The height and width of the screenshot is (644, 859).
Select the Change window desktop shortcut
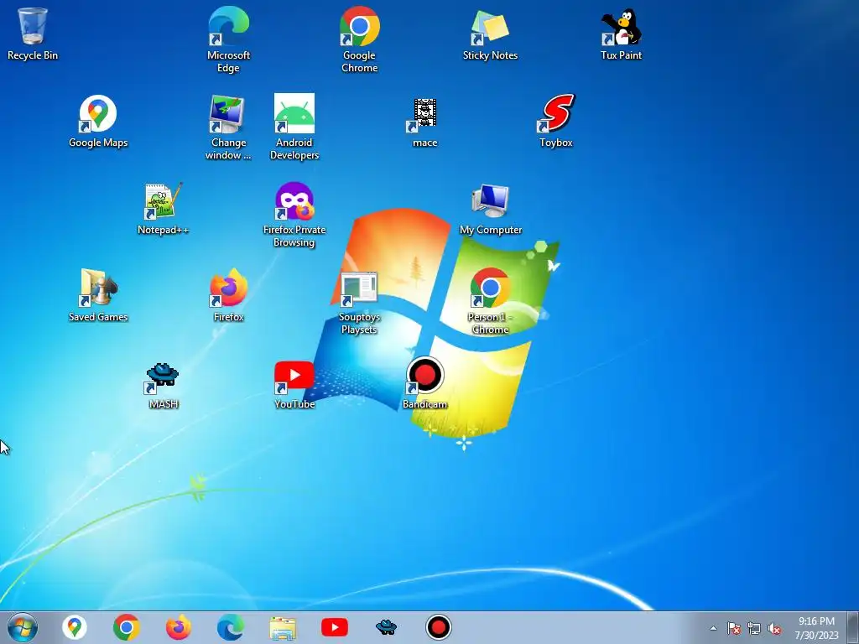coord(228,127)
